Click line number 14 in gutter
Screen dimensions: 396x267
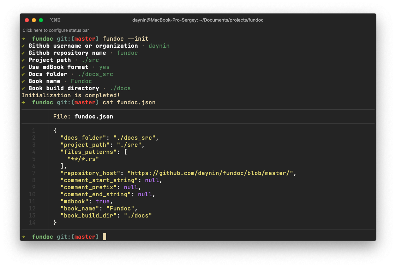(32, 223)
